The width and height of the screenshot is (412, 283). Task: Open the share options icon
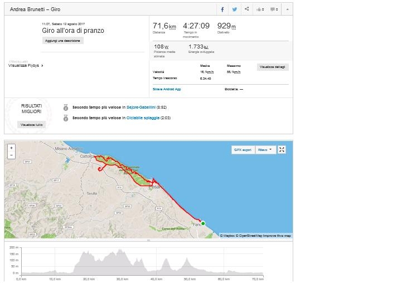pyautogui.click(x=246, y=9)
